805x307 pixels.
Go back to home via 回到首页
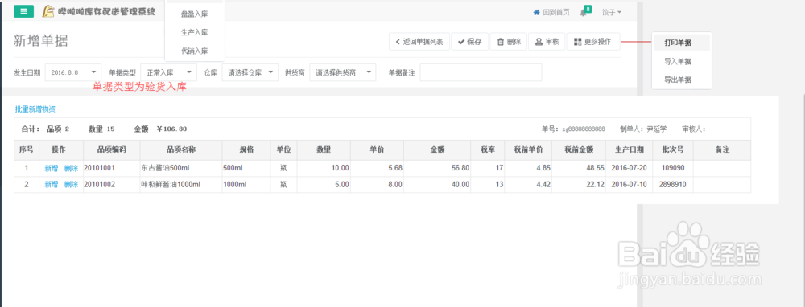pyautogui.click(x=551, y=12)
